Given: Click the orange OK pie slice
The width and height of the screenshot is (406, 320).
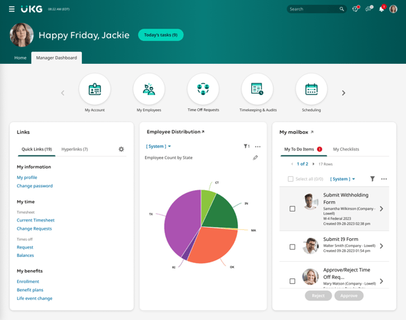Looking at the screenshot, I should [212, 244].
